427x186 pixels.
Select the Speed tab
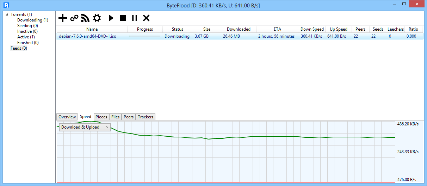pos(86,117)
